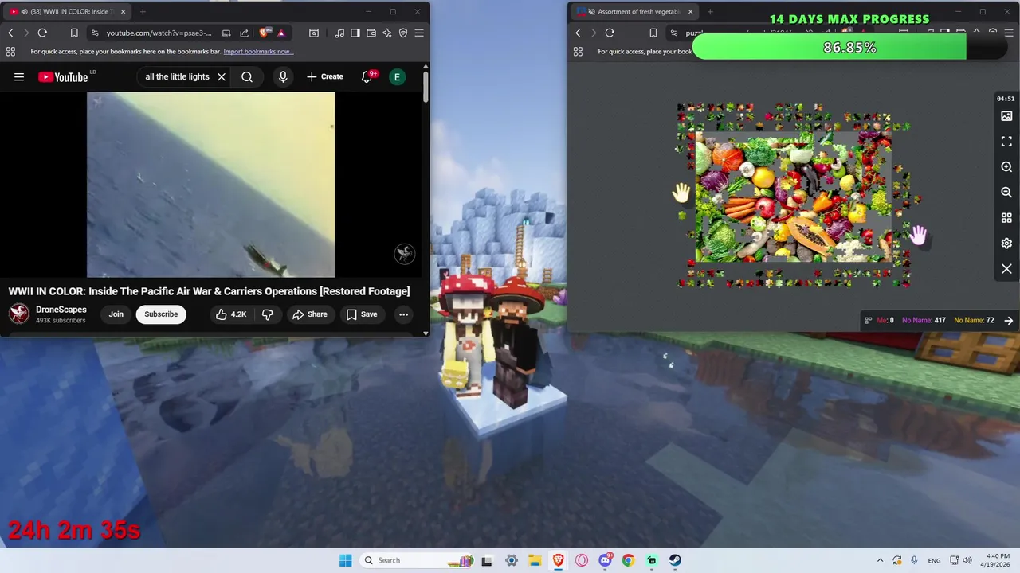
Task: Bookmark the puzzle page
Action: (653, 33)
